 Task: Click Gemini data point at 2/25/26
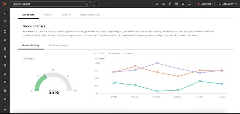click(x=178, y=69)
